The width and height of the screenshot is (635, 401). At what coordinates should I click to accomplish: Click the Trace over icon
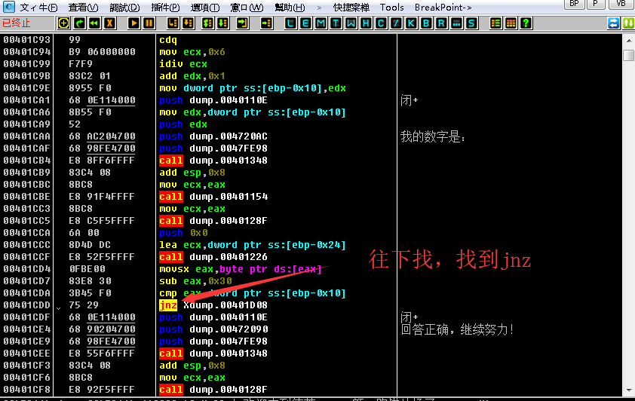(223, 23)
